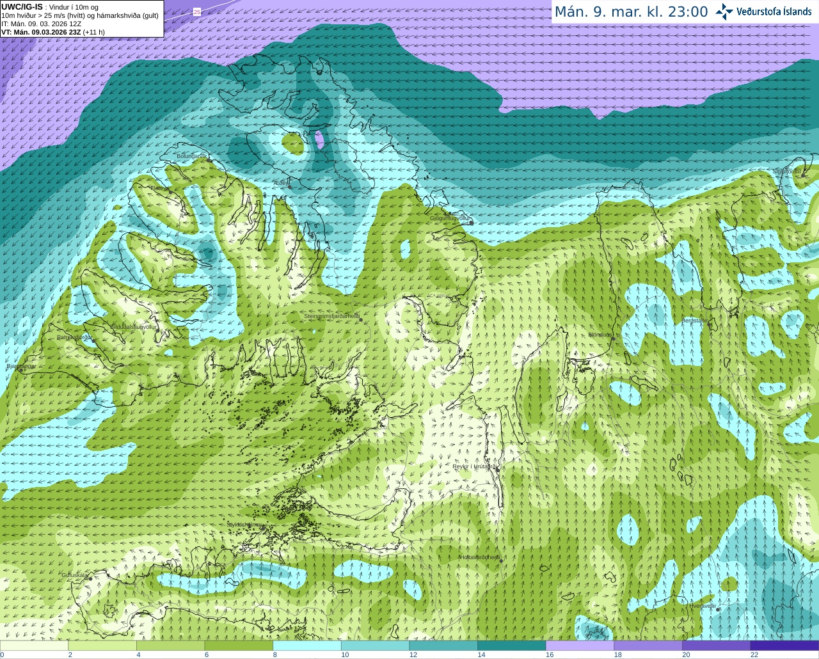
Task: Select the 12–14 m/s teal legend color
Action: 443,646
